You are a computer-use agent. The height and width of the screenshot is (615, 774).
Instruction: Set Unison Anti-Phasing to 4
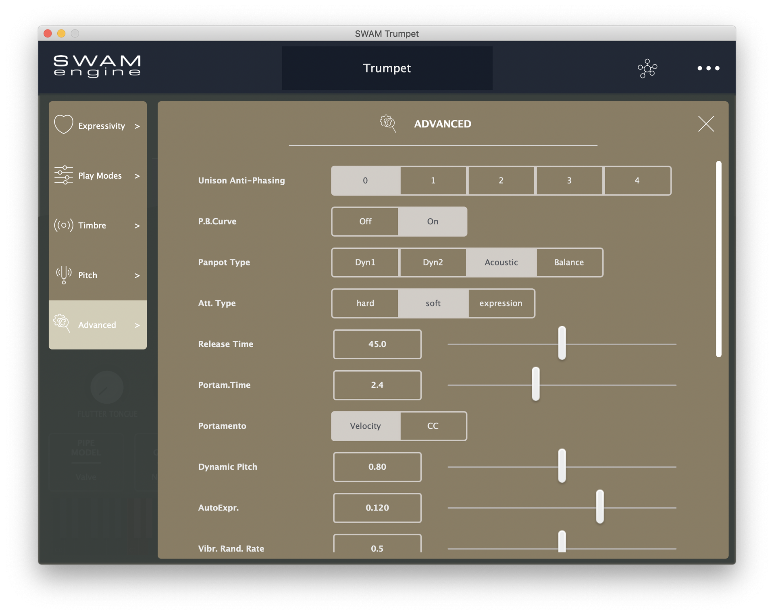point(637,180)
